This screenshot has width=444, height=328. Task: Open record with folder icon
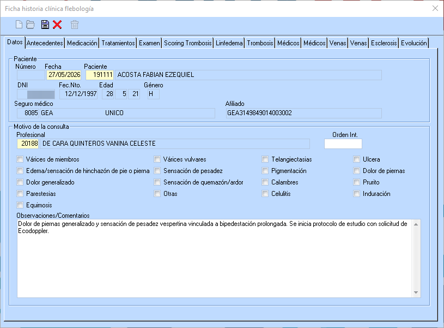click(x=31, y=25)
